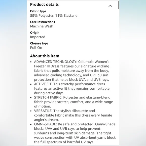Select the Care instructions label

click(43, 22)
